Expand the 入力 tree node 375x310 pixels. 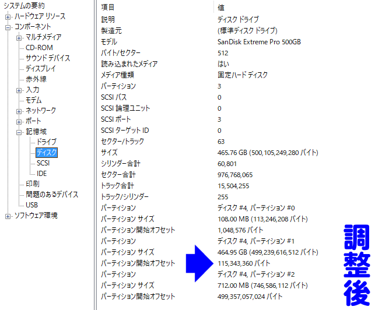[19, 90]
